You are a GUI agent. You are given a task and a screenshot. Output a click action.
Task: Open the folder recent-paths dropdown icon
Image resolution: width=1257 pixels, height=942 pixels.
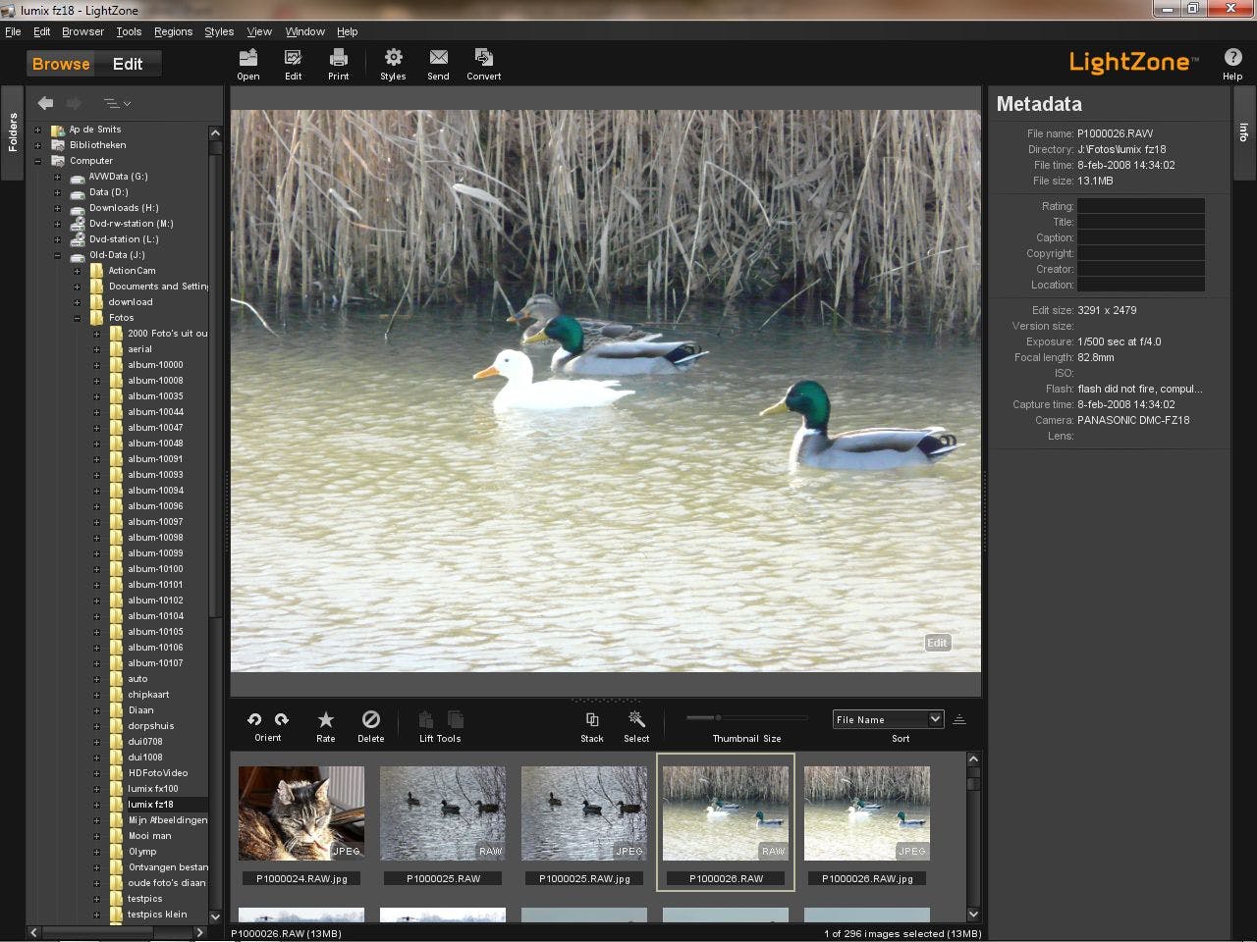point(117,103)
